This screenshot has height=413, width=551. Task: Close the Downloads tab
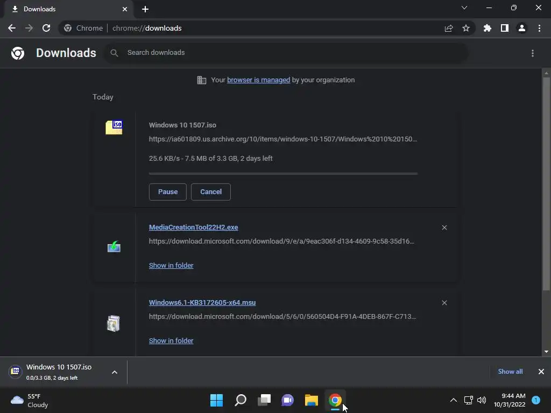pos(125,9)
